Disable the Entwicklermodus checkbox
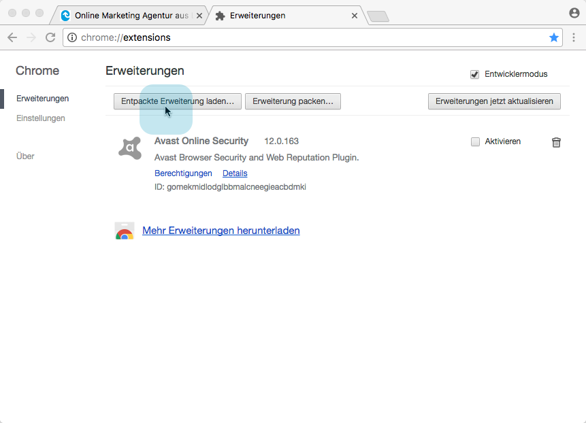 click(x=475, y=74)
